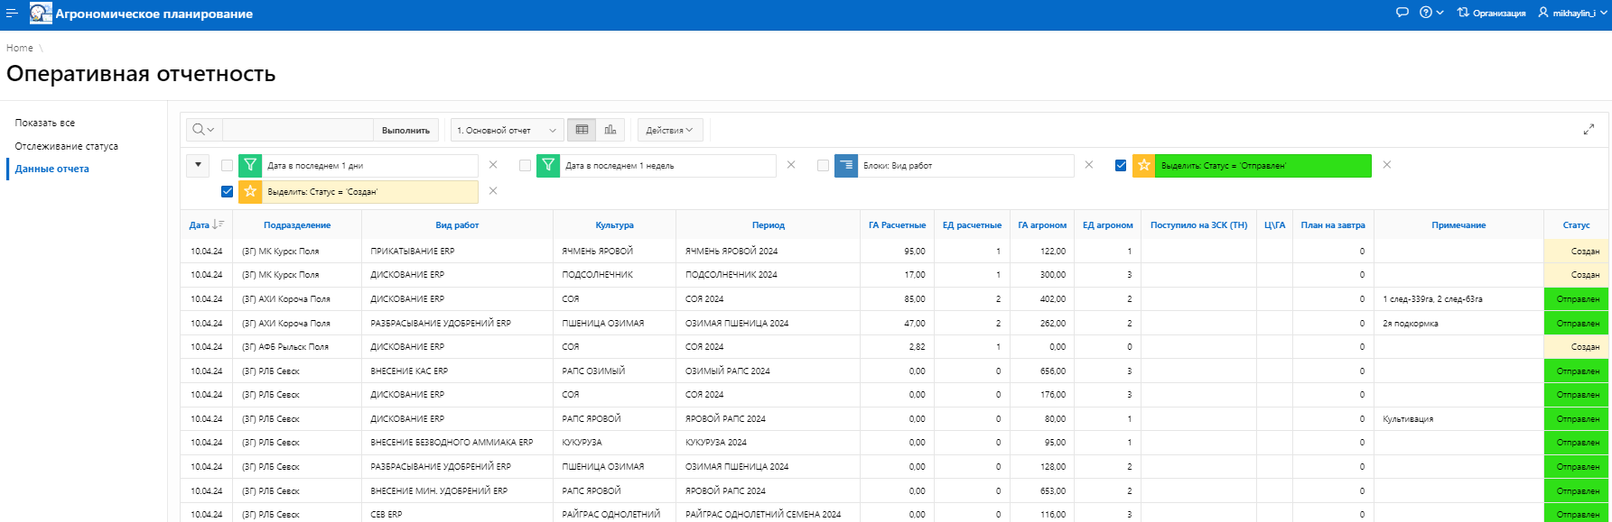The image size is (1612, 522).
Task: Click green filter icon for 'Дата в последнем 1 дни'
Action: click(x=250, y=166)
